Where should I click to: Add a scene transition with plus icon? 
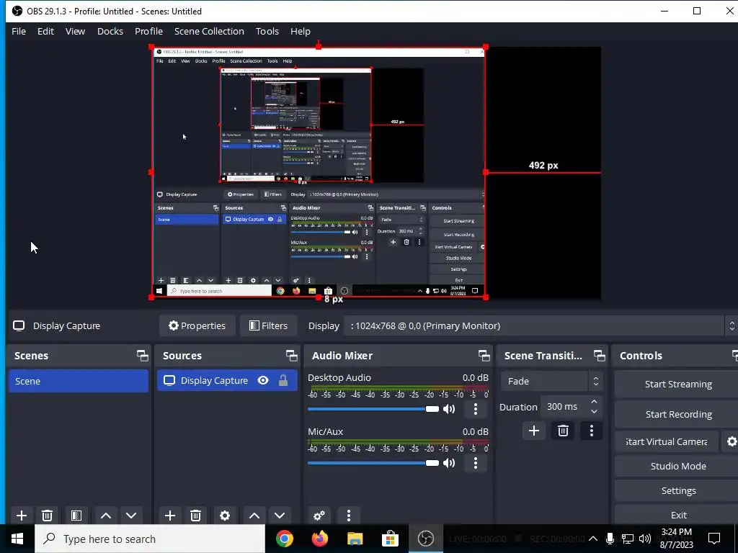[534, 431]
